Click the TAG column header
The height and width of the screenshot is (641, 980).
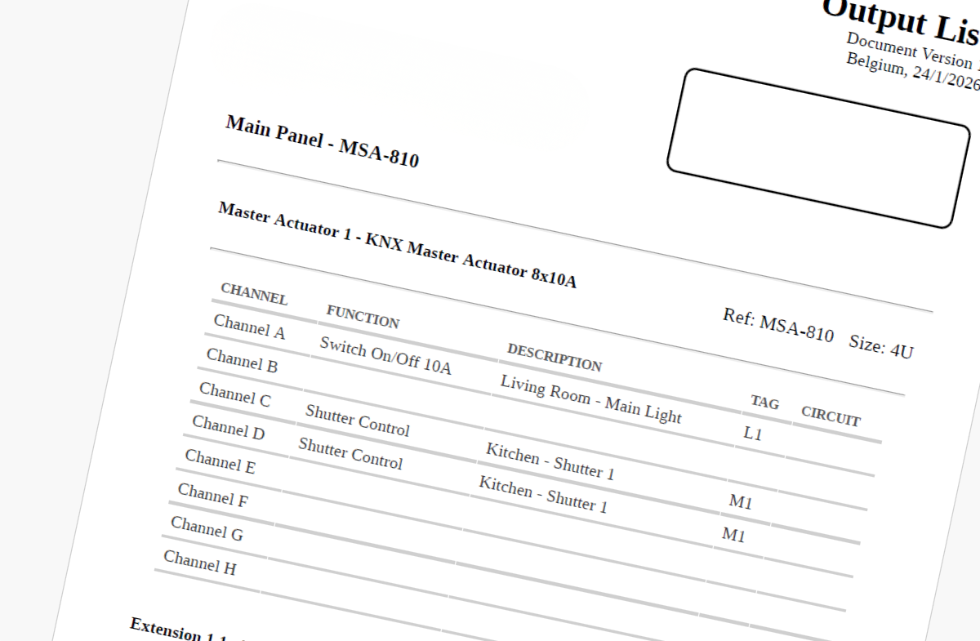coord(765,402)
